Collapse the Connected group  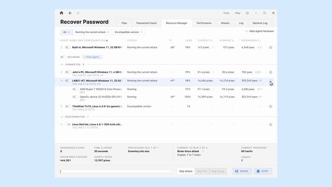point(62,64)
